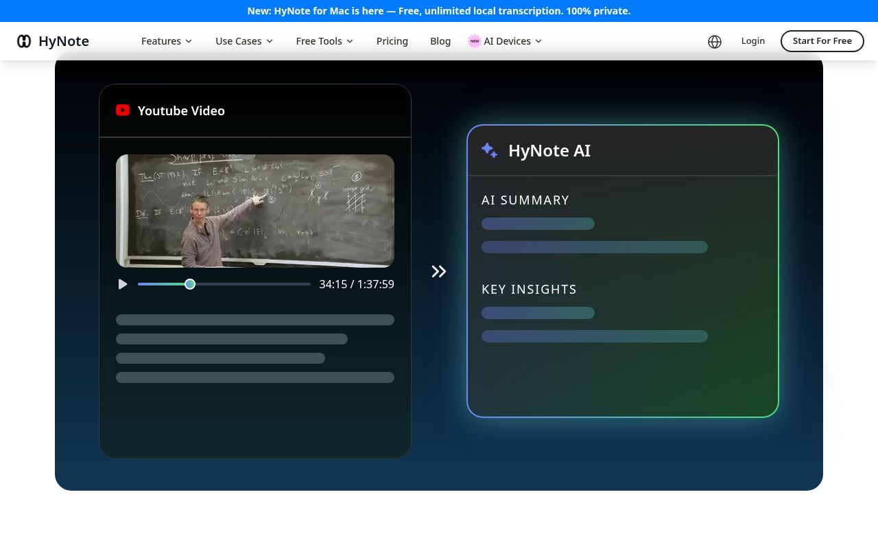This screenshot has width=878, height=549.
Task: Click the HyNote logo icon
Action: [x=24, y=41]
